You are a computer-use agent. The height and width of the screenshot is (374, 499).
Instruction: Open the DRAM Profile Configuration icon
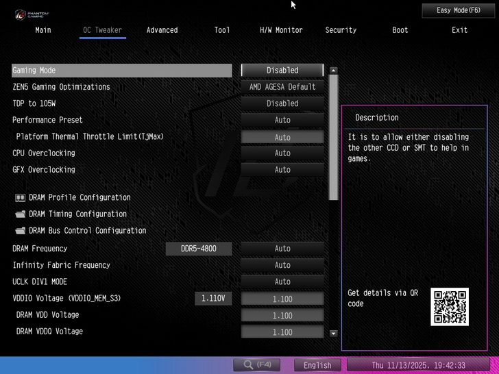point(21,198)
